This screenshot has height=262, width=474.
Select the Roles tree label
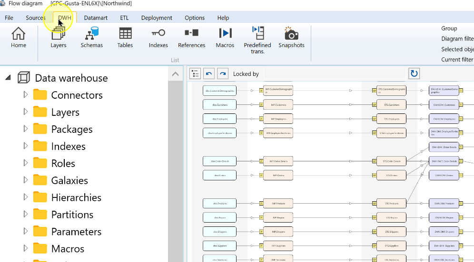[63, 163]
